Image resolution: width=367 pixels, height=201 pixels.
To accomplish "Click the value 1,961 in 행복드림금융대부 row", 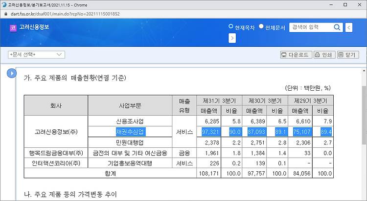I will (x=212, y=153).
